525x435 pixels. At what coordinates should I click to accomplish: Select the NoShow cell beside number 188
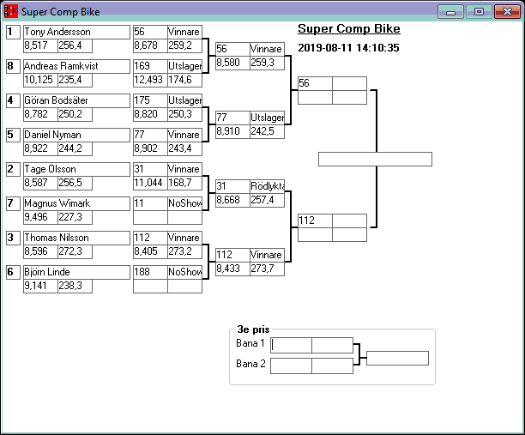(x=184, y=272)
